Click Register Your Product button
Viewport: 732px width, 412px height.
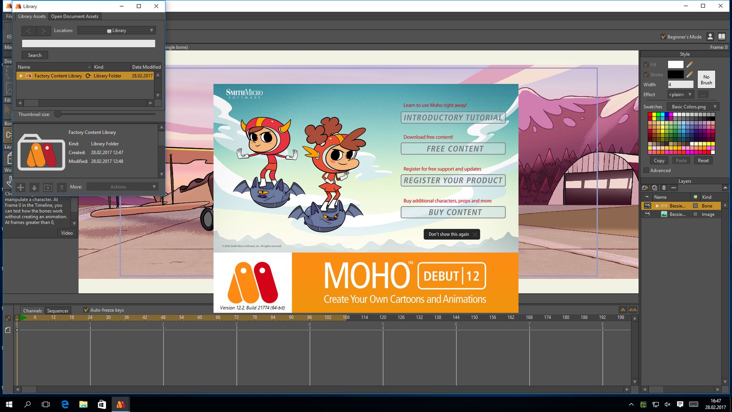coord(453,180)
